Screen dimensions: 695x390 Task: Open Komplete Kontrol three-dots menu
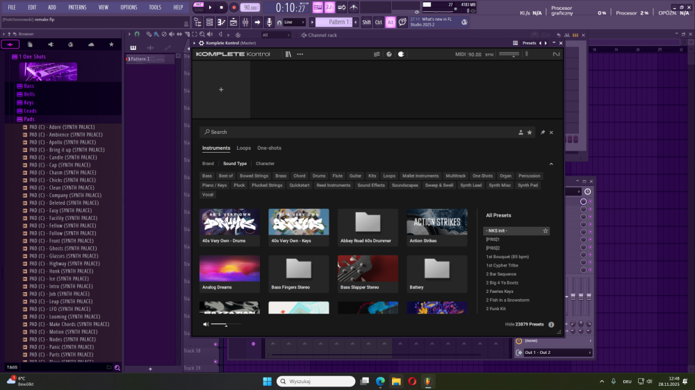pos(300,54)
